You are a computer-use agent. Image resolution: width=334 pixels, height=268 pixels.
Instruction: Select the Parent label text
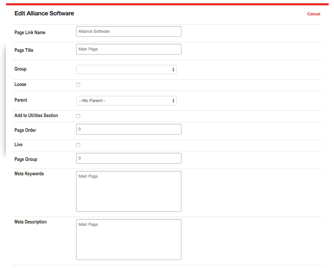21,100
